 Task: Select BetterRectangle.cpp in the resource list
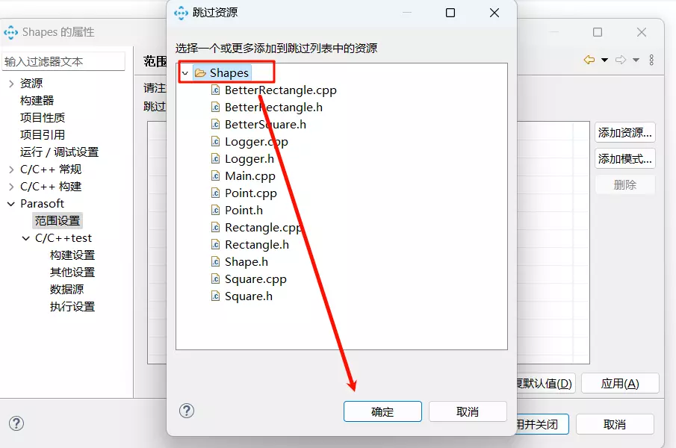[x=280, y=90]
